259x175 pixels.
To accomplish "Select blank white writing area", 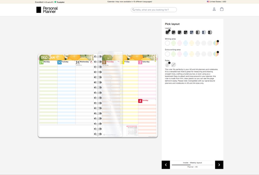I will pyautogui.click(x=167, y=43).
